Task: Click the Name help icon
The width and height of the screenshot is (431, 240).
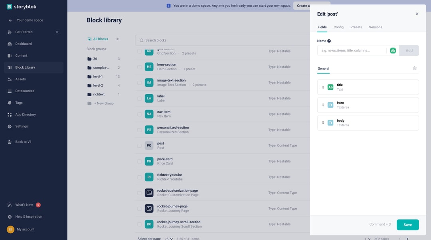Action: 329,41
